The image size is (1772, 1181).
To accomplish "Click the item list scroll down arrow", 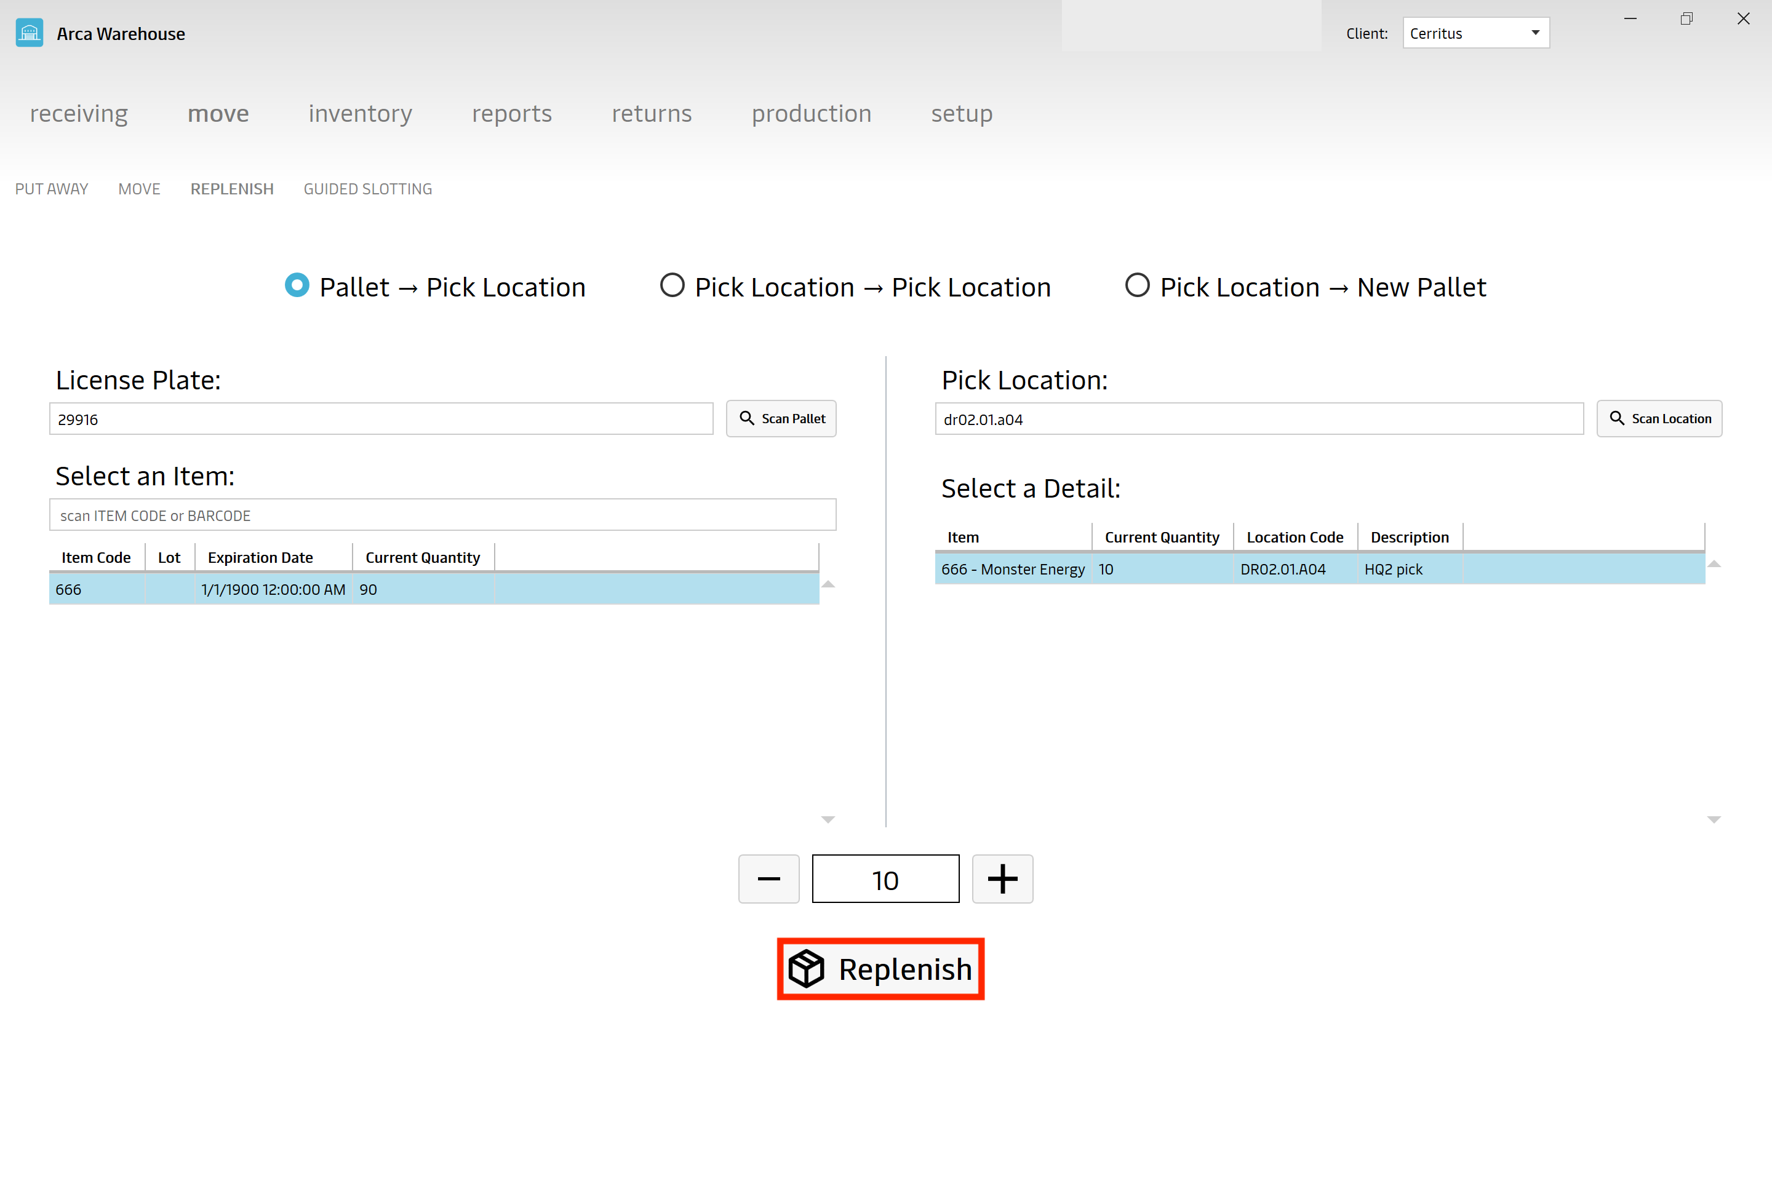I will (828, 819).
